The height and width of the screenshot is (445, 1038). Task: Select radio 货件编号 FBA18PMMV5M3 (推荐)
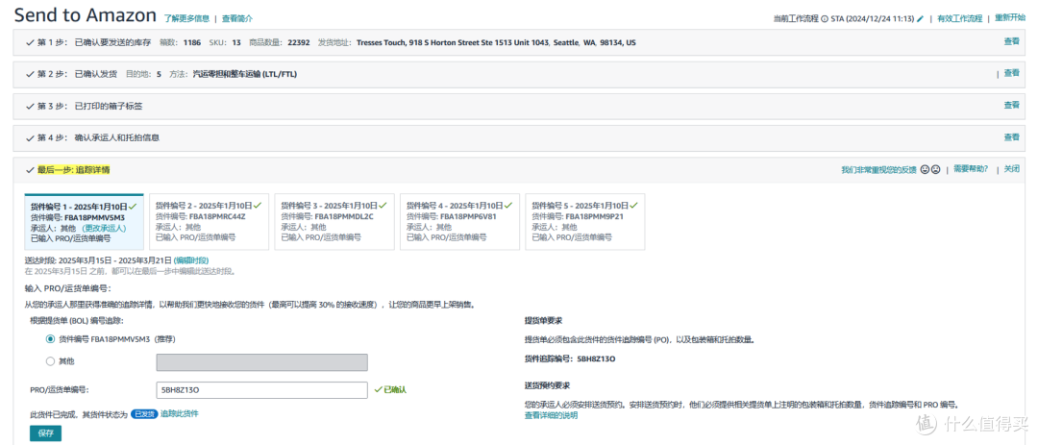point(50,339)
